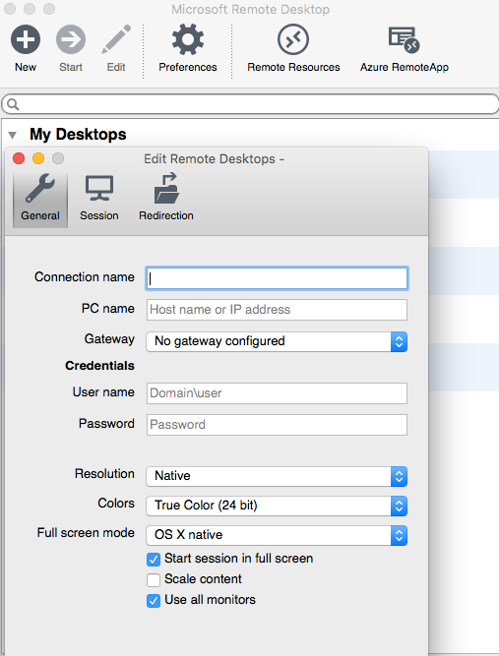Viewport: 499px width, 656px height.
Task: Uncheck Start session in full screen
Action: coord(154,560)
